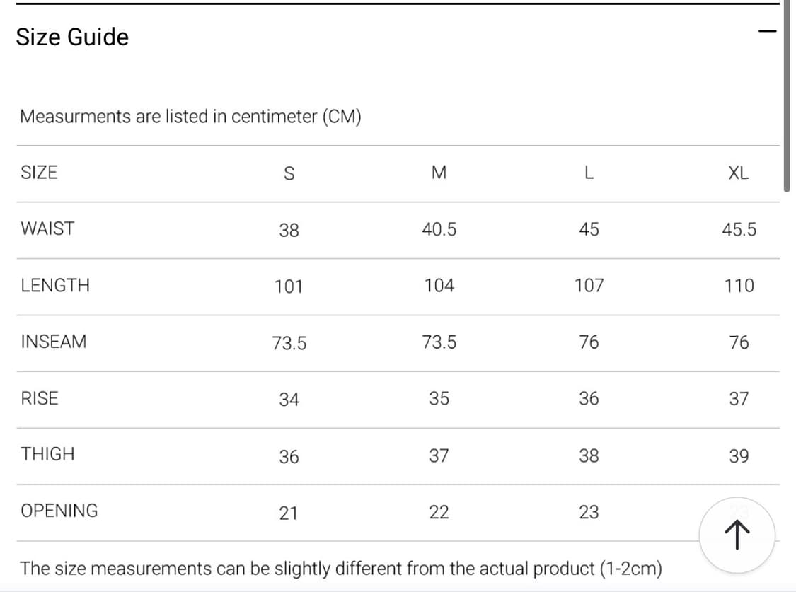Viewport: 796px width, 592px height.
Task: Select the XL size column header
Action: click(738, 173)
